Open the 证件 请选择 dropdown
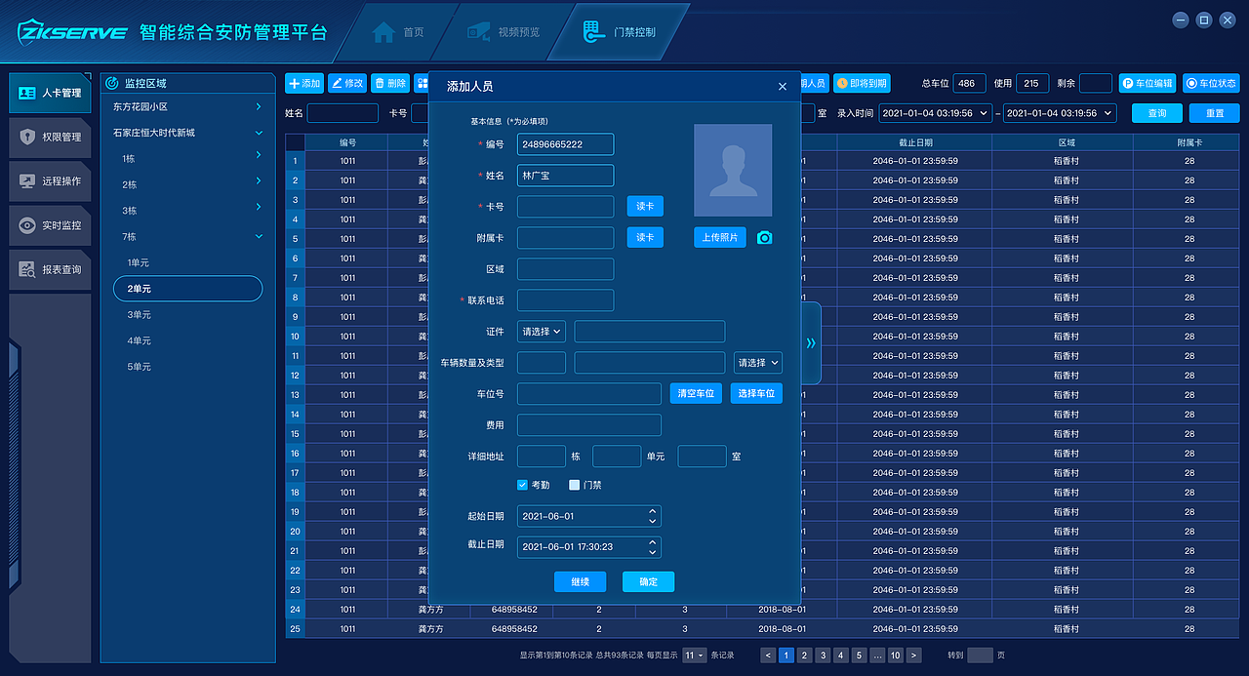The width and height of the screenshot is (1249, 676). coord(542,332)
